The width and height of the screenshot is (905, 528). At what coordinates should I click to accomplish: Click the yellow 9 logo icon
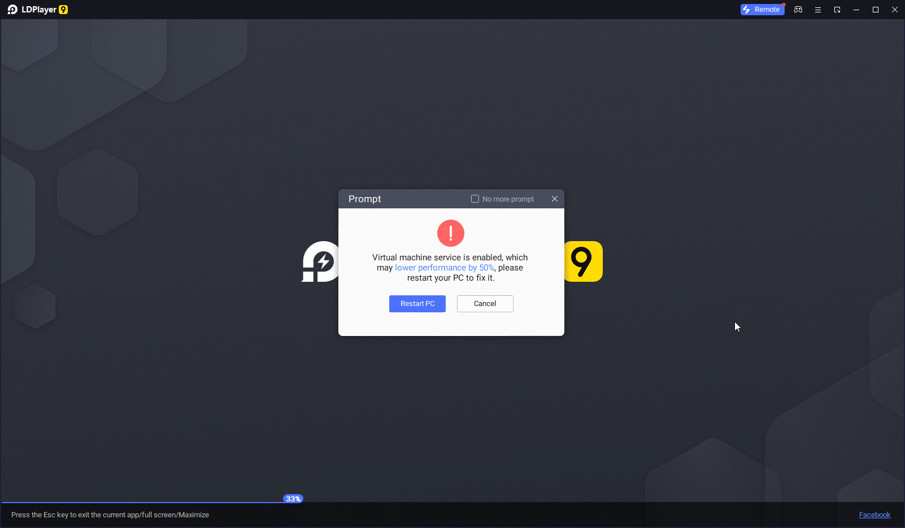click(x=584, y=261)
